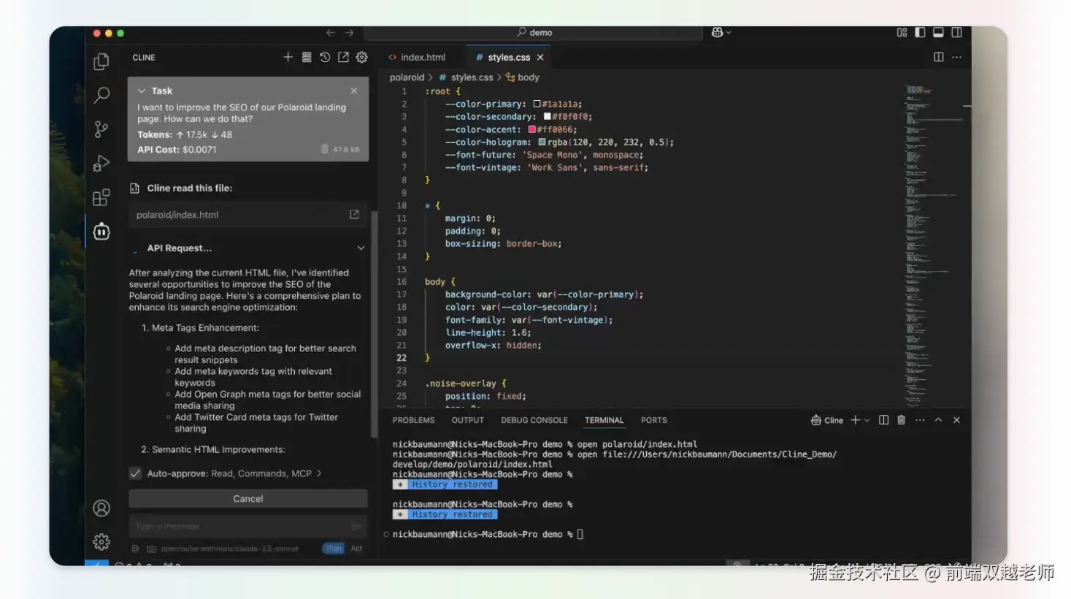The height and width of the screenshot is (599, 1071).
Task: Open editor More Actions ellipsis
Action: (956, 57)
